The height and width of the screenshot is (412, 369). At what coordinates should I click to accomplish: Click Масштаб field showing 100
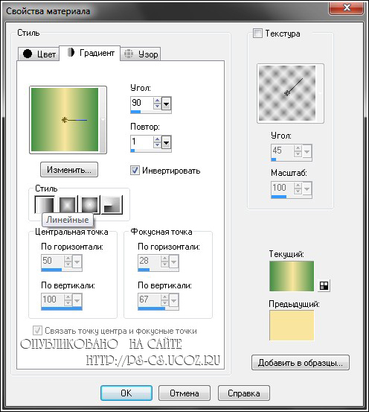pyautogui.click(x=282, y=188)
